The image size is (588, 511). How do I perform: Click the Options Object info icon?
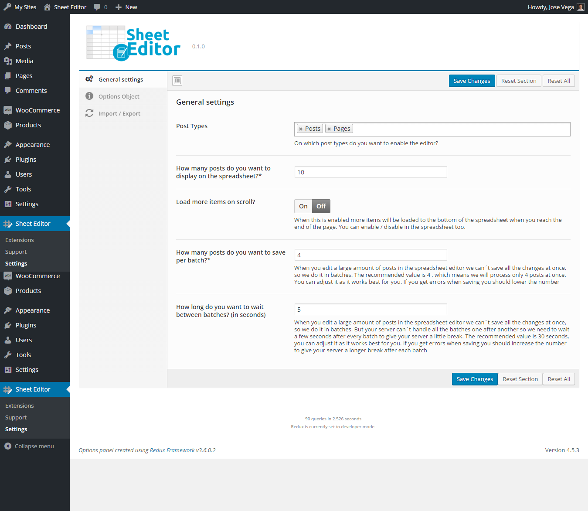point(89,96)
